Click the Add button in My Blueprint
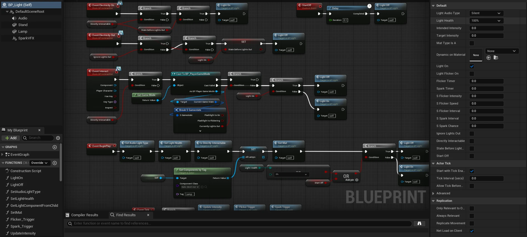This screenshot has width=527, height=237. 11,138
